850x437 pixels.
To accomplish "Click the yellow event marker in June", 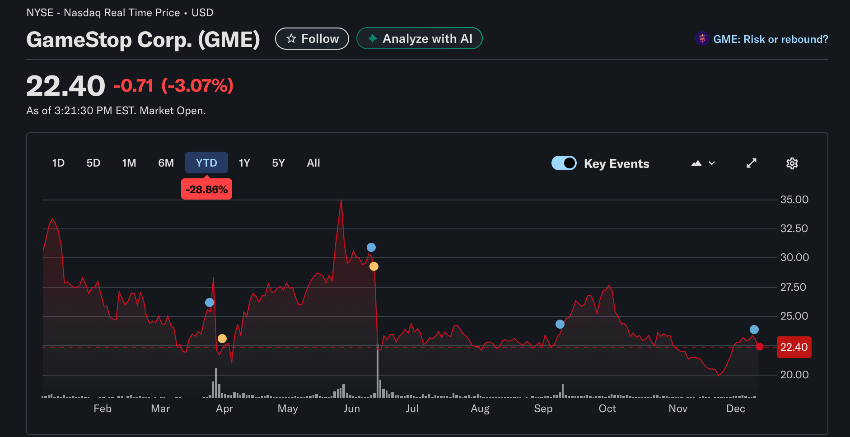I will 374,266.
